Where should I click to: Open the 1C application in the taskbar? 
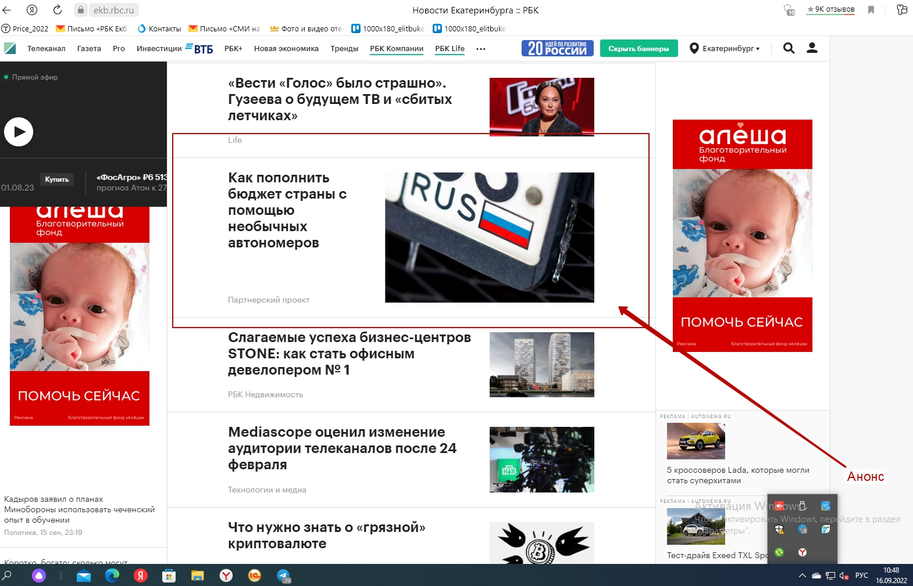click(x=255, y=576)
